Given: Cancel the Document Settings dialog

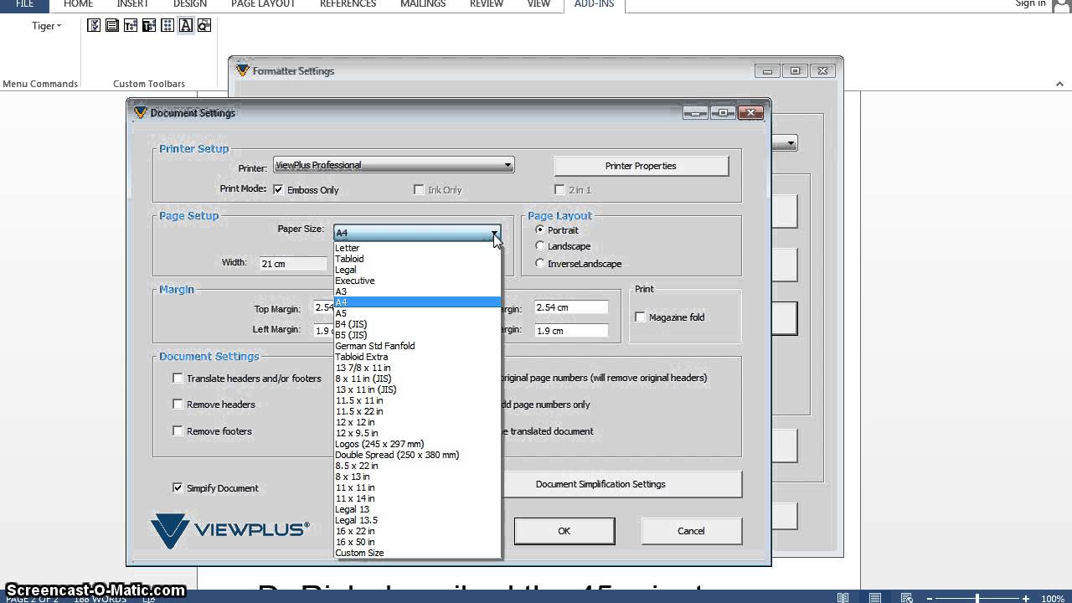Looking at the screenshot, I should click(691, 531).
